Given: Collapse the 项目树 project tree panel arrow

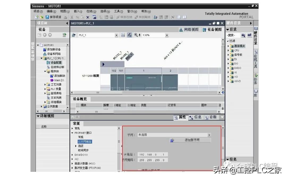Looking at the screenshot, I should point(67,23).
